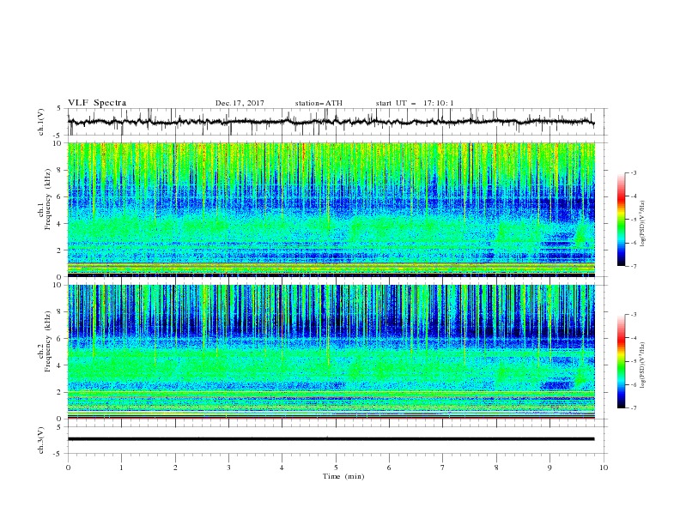Click time axis tick label '2'

pyautogui.click(x=175, y=468)
